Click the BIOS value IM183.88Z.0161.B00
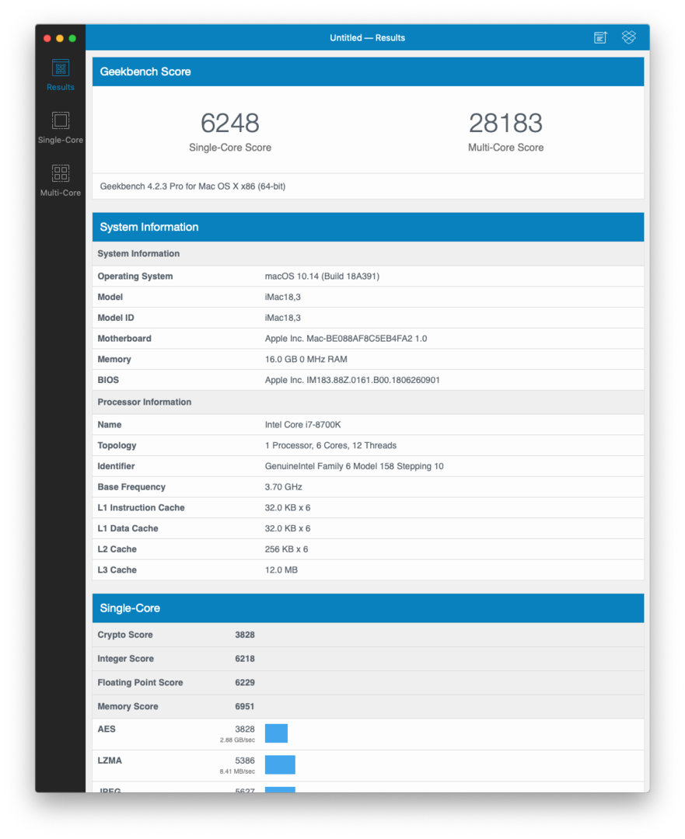Screen dimensions: 685x839 pyautogui.click(x=352, y=380)
